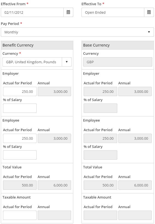Click Base Currency Employer Actual for Period field

(100, 91)
